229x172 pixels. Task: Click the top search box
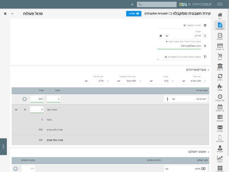[x=156, y=5]
